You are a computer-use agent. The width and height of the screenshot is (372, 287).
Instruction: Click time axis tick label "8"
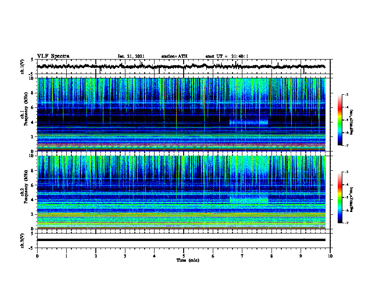pyautogui.click(x=271, y=256)
